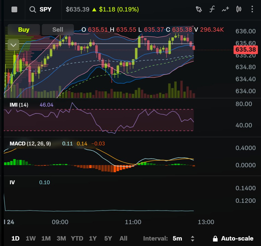Select the 1D time range
Image resolution: width=261 pixels, height=246 pixels.
pyautogui.click(x=15, y=238)
